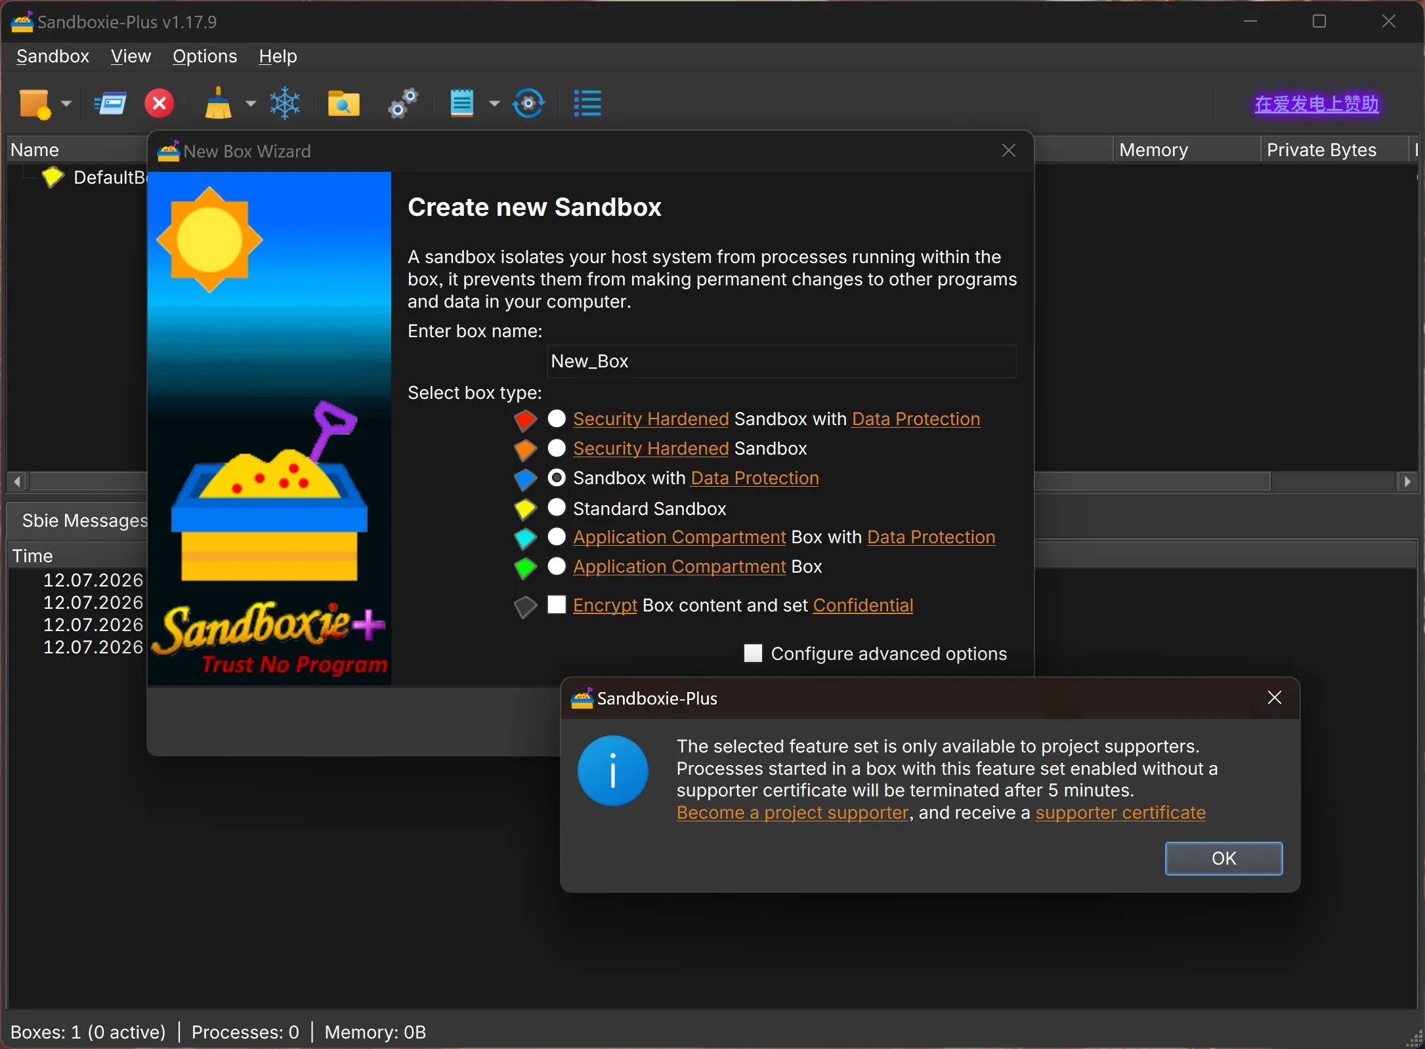The height and width of the screenshot is (1049, 1425).
Task: Click the green diamond box type icon
Action: tap(525, 567)
